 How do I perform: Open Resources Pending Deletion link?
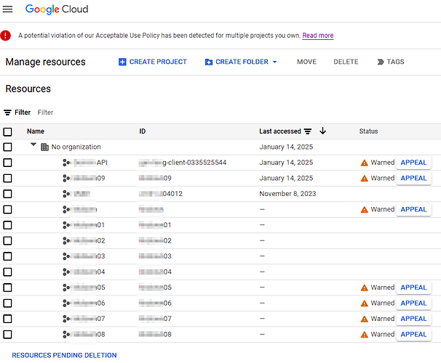pyautogui.click(x=64, y=356)
